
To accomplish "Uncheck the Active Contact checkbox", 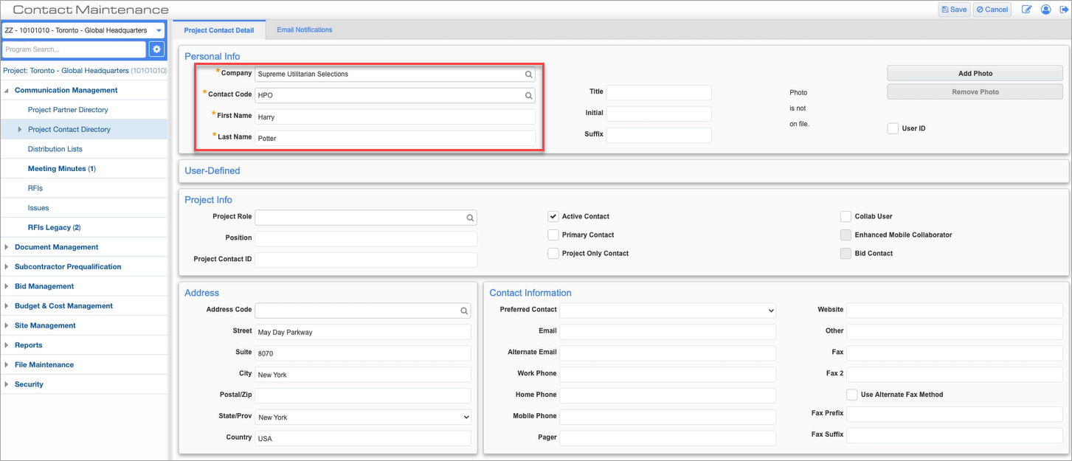I will pyautogui.click(x=553, y=216).
